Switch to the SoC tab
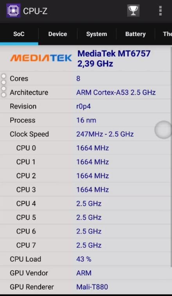Viewport: 172px width, 296px height. (19, 34)
